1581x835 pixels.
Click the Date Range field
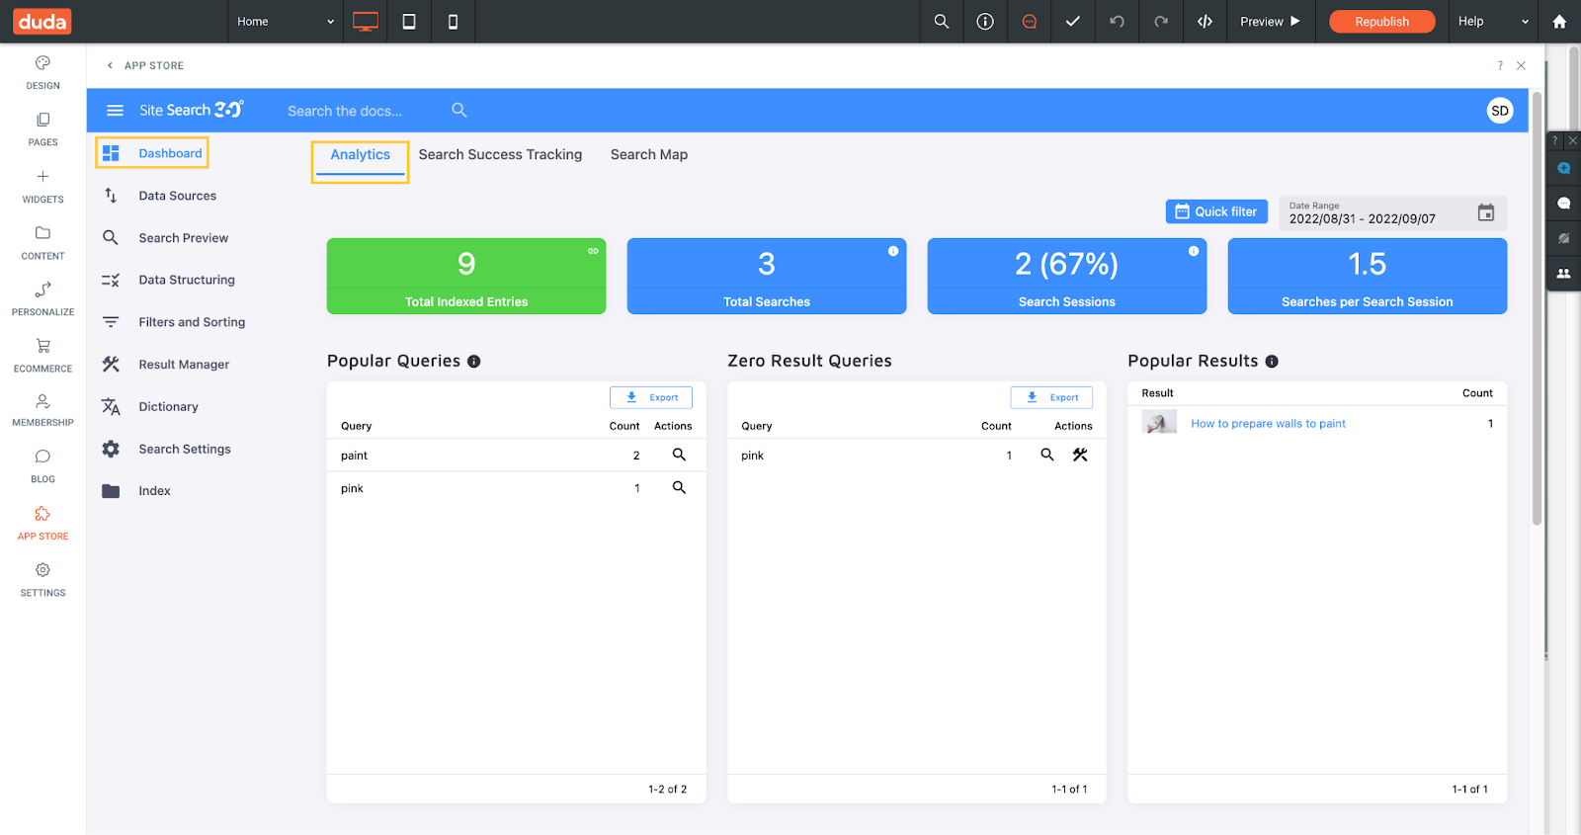1393,213
